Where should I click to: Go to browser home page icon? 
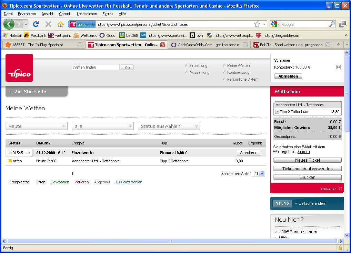(x=60, y=24)
